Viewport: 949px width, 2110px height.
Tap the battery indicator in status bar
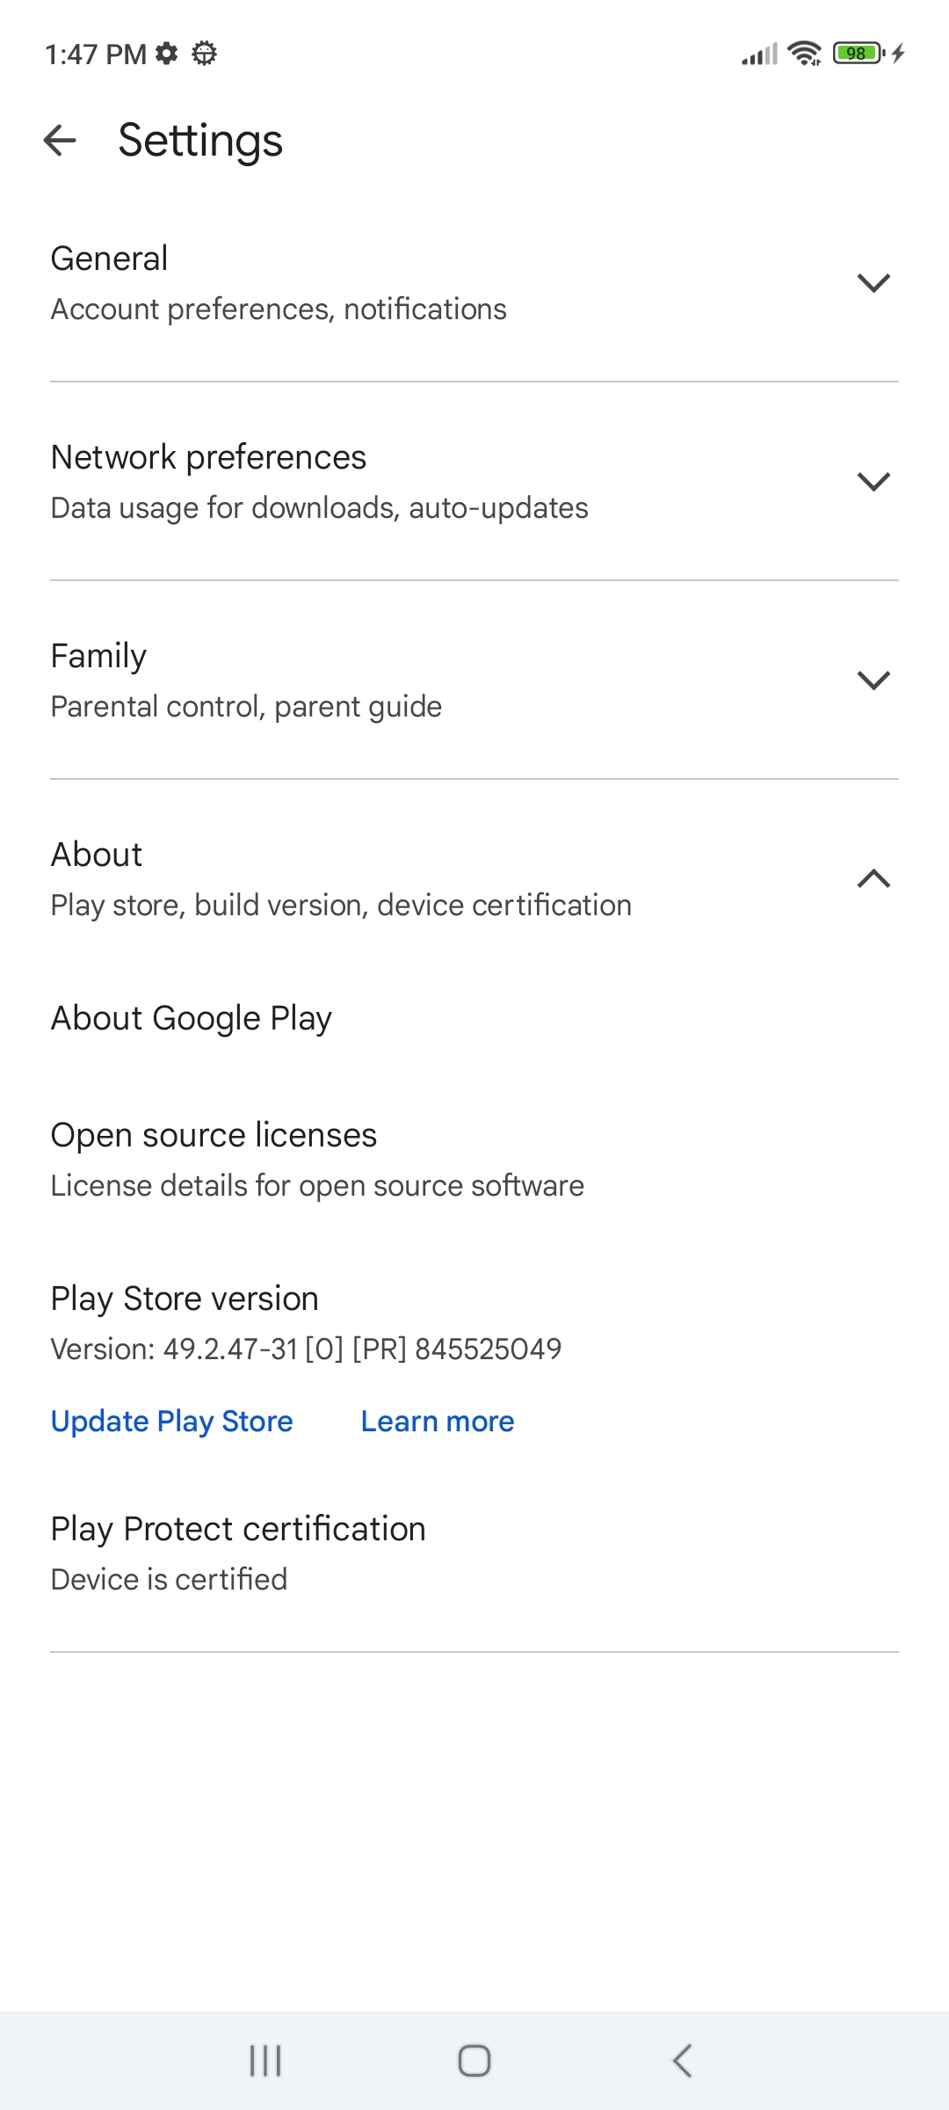click(x=858, y=54)
